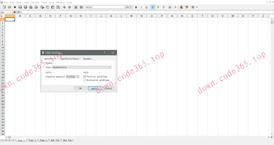
Task: Go to the first sheet tab button
Action: pyautogui.click(x=2, y=140)
